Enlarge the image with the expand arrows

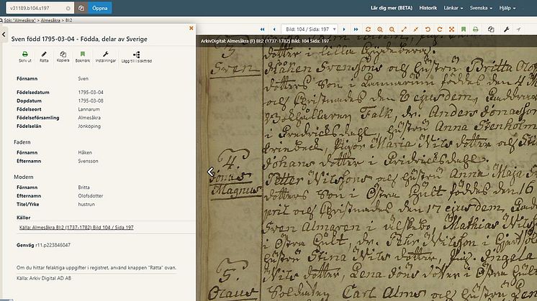pos(404,29)
